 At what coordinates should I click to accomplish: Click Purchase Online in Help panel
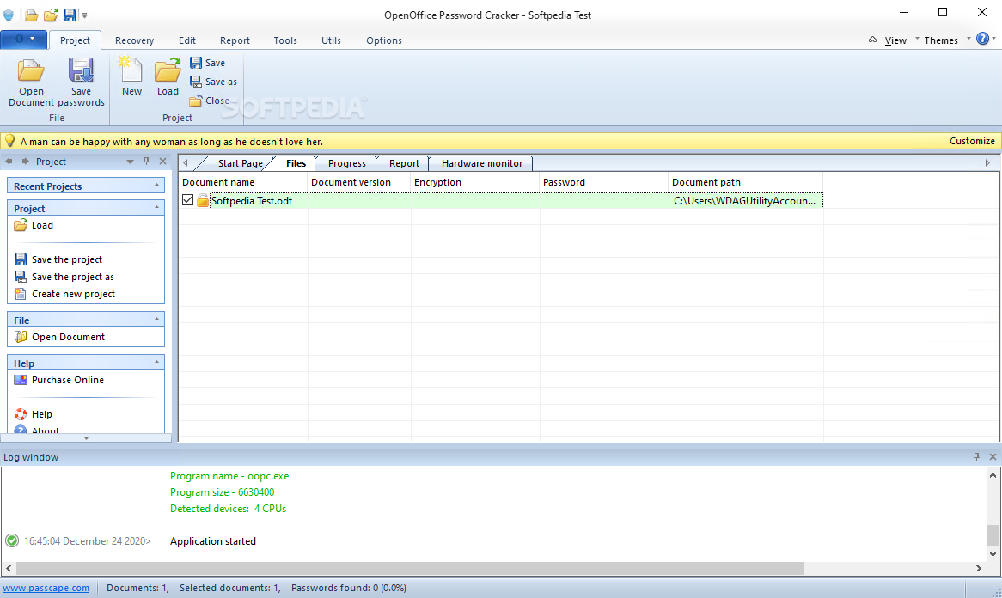pos(58,380)
